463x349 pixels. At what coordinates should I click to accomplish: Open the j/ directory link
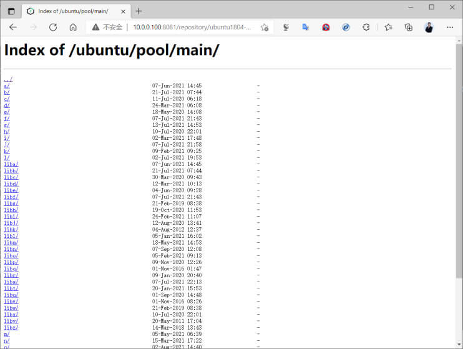coord(7,144)
